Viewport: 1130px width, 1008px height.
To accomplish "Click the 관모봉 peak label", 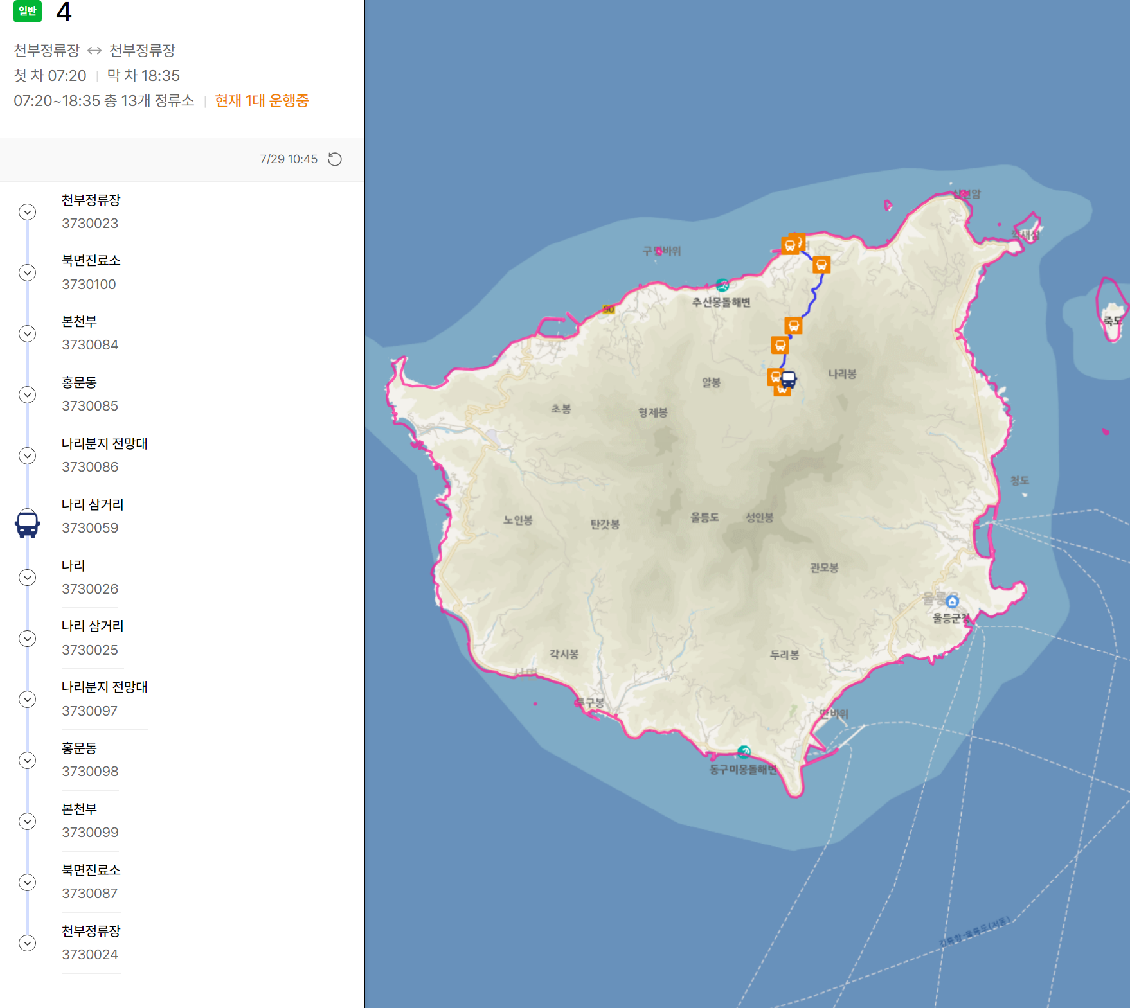I will (824, 568).
